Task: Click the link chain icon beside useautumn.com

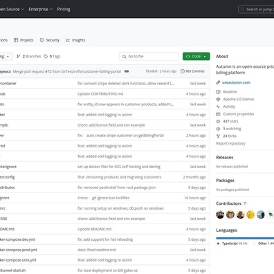Action: (218, 82)
